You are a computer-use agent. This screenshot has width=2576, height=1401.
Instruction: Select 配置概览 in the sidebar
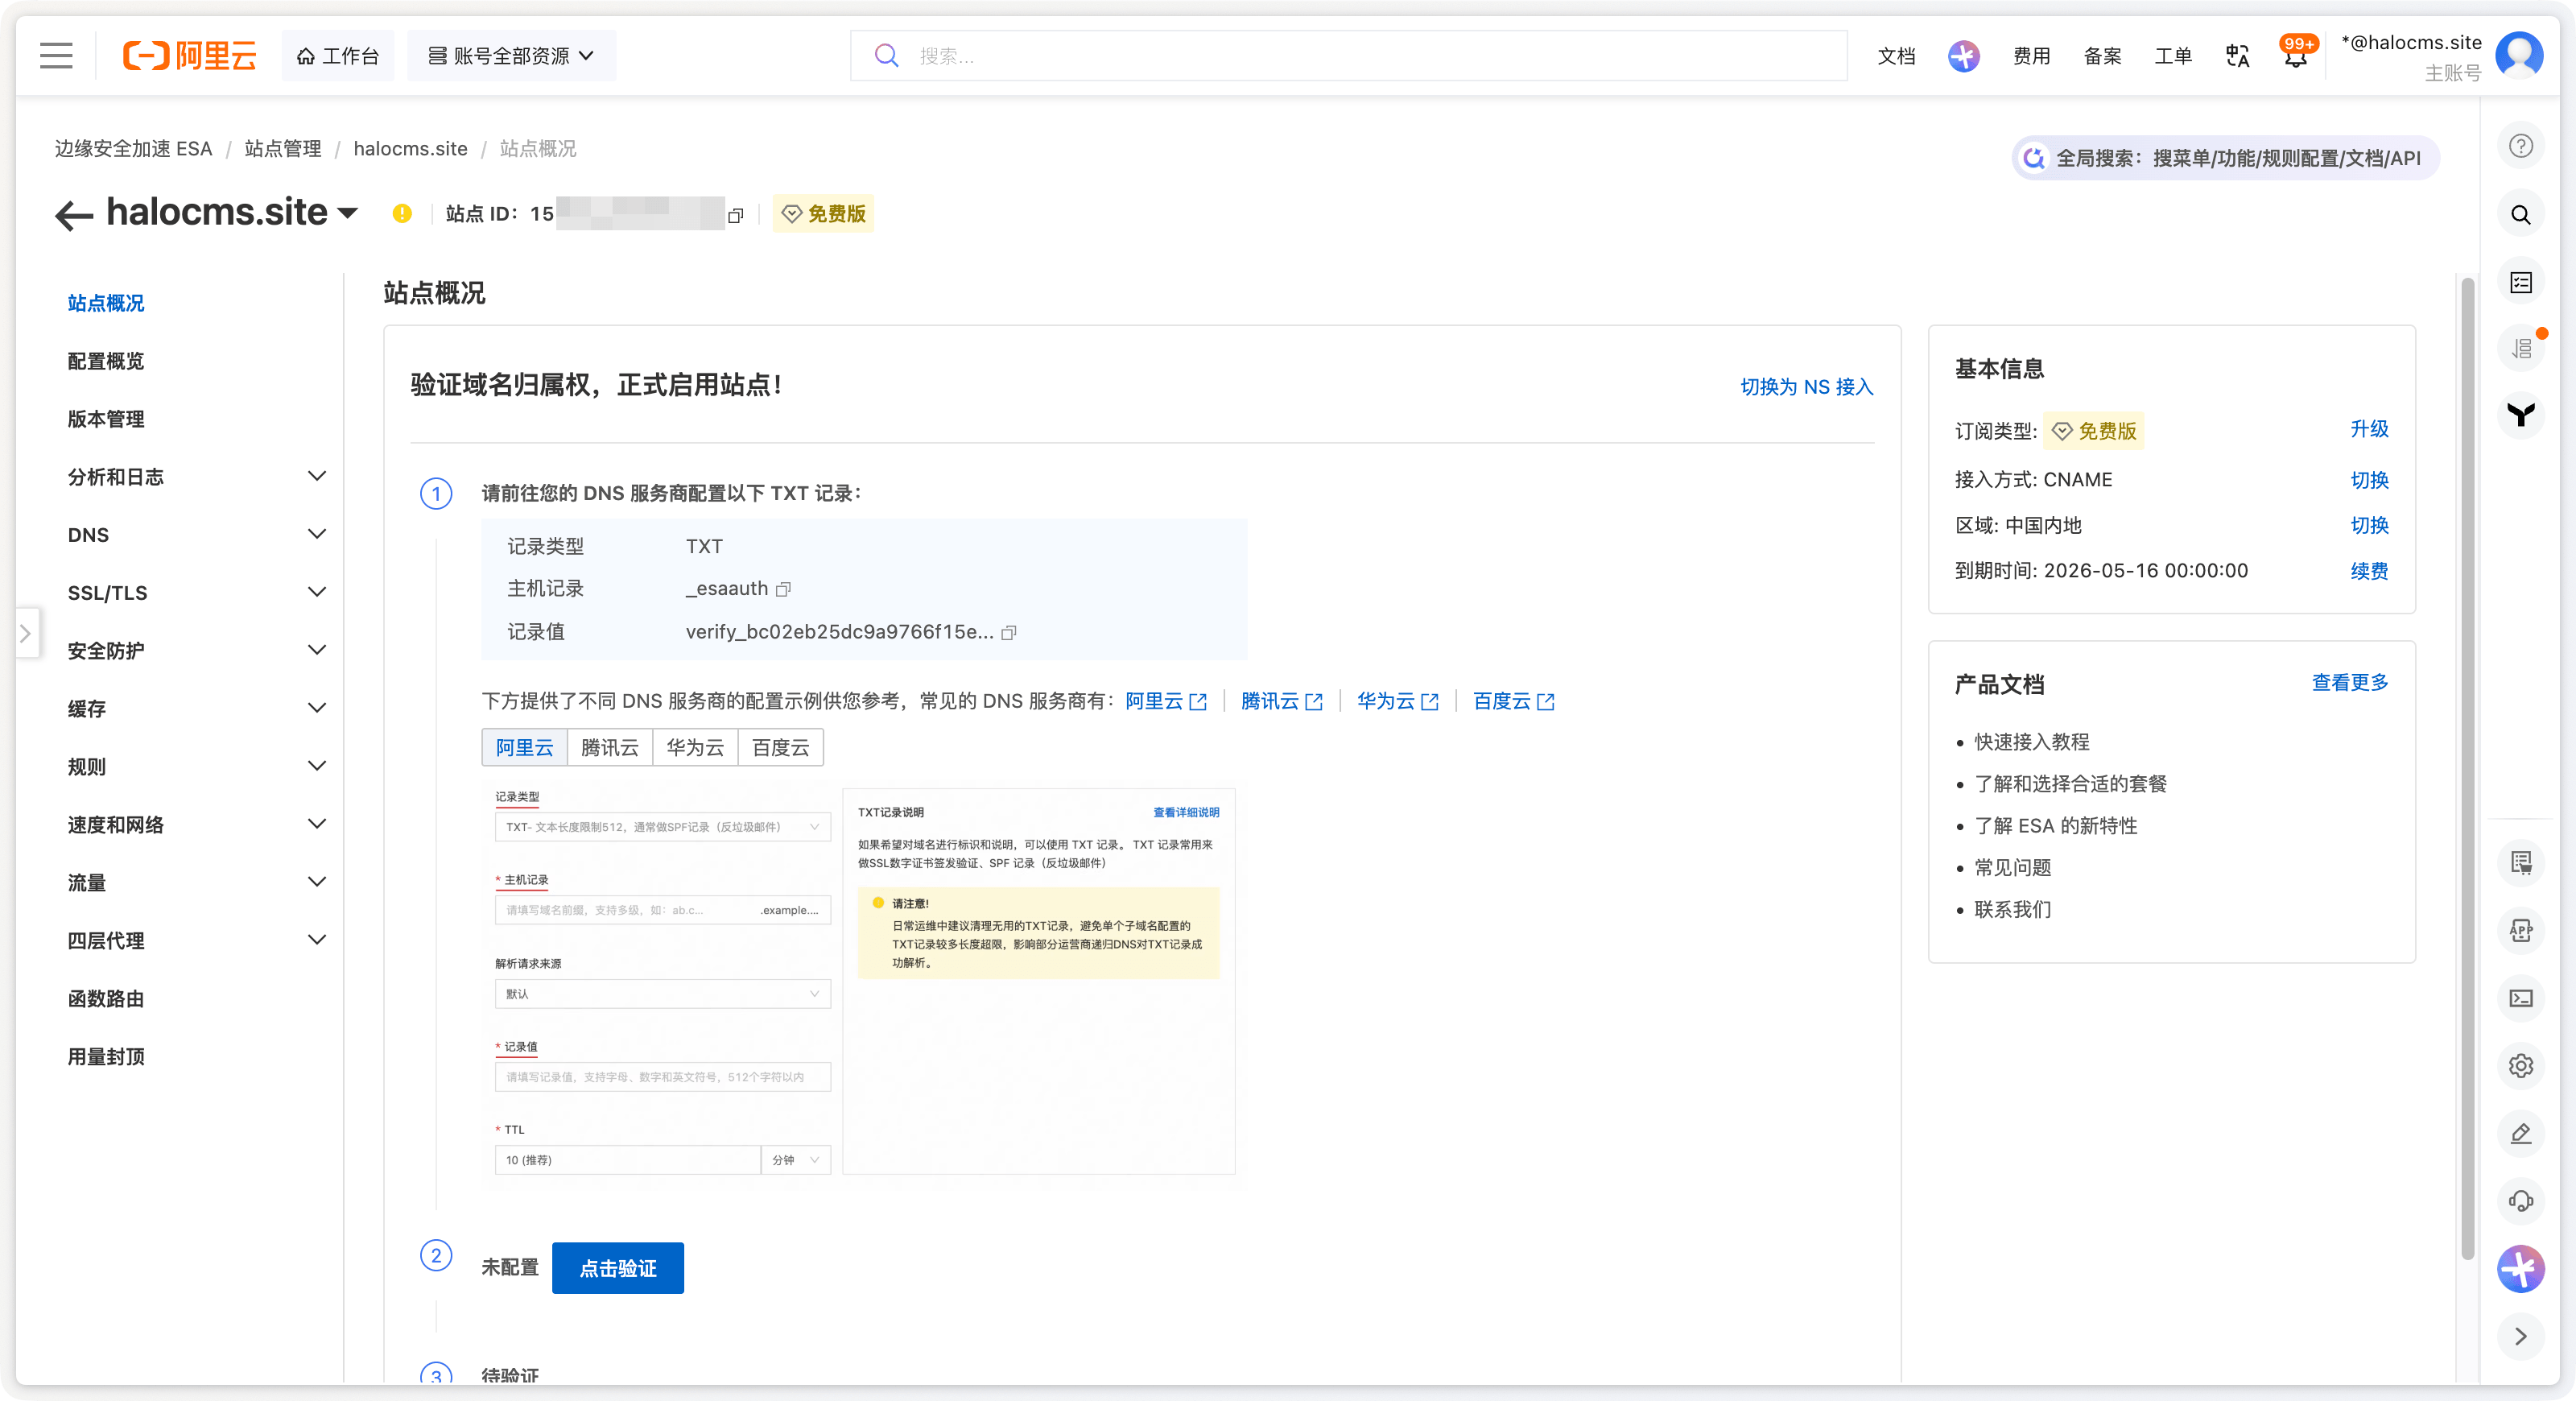106,361
